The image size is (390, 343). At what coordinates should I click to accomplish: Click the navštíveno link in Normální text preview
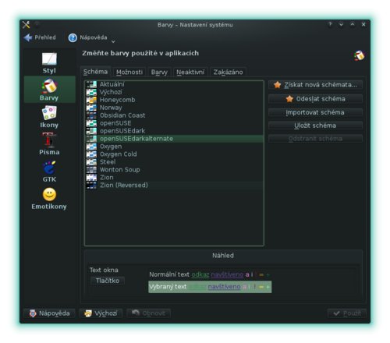227,274
